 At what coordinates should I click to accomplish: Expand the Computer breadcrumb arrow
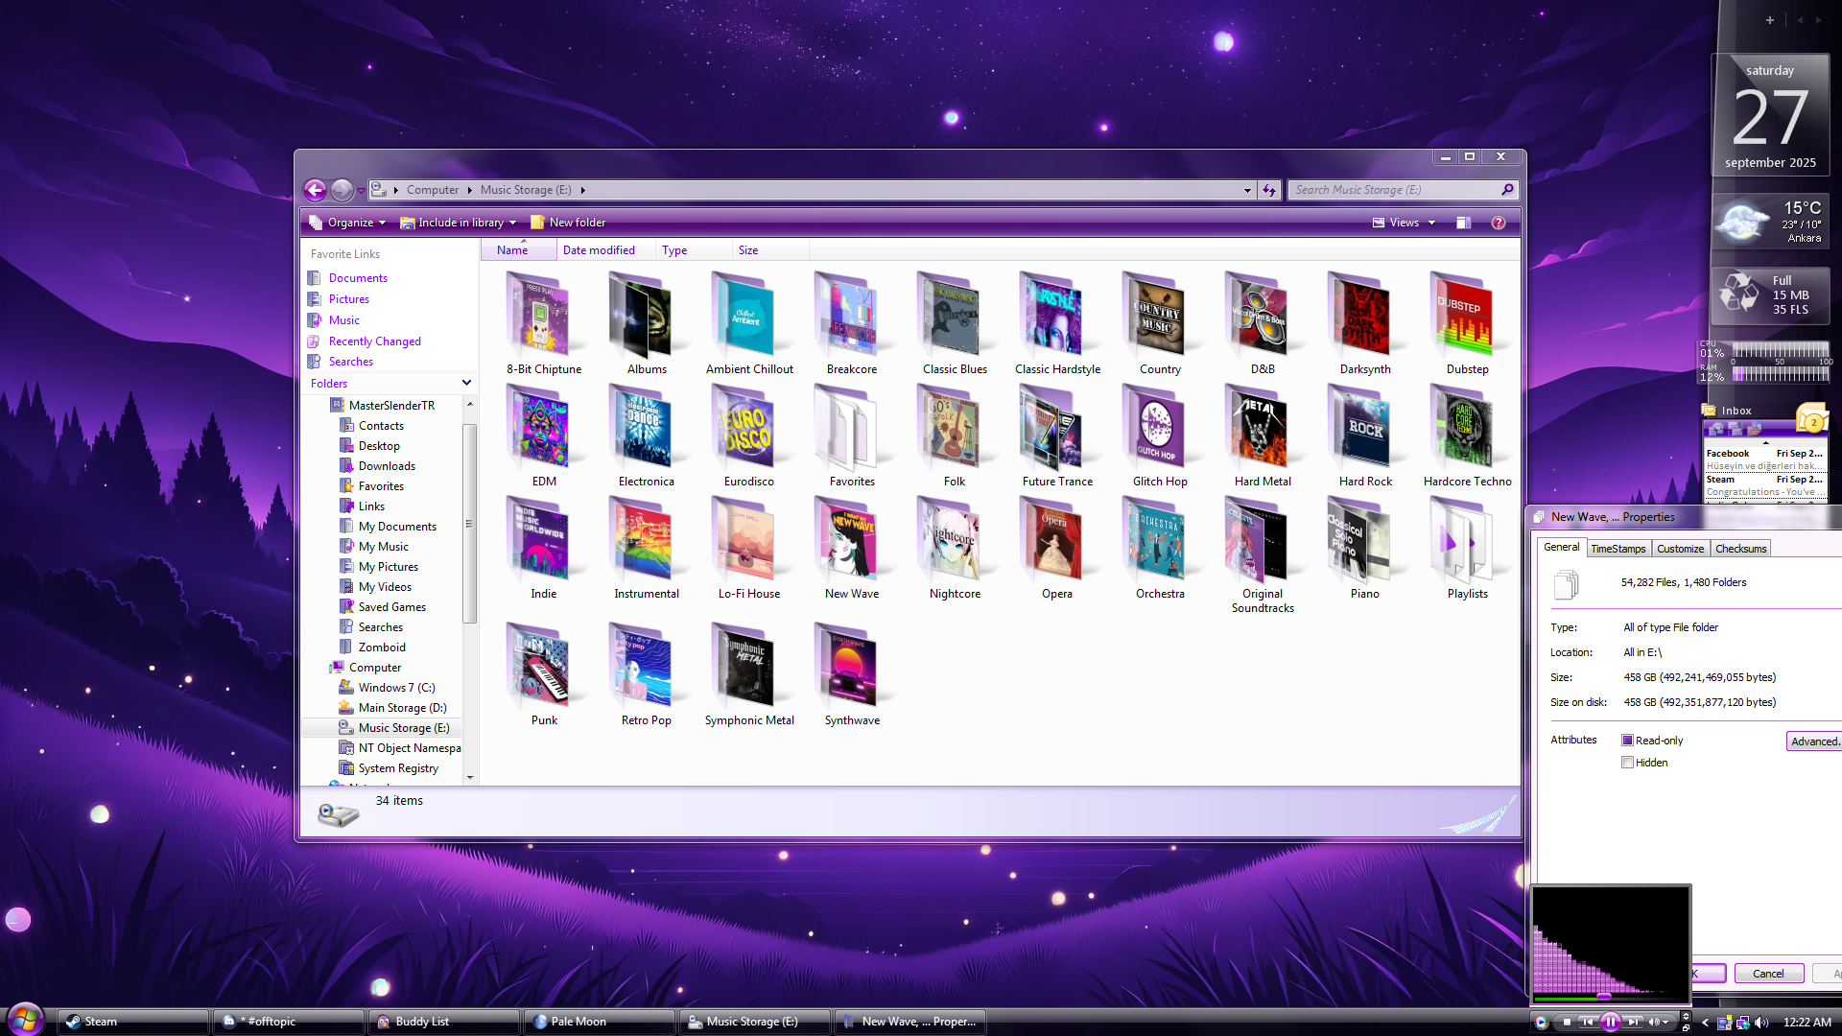coord(470,190)
